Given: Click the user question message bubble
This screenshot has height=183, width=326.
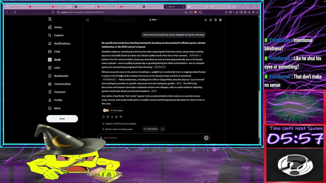Looking at the screenshot, I should 173,35.
